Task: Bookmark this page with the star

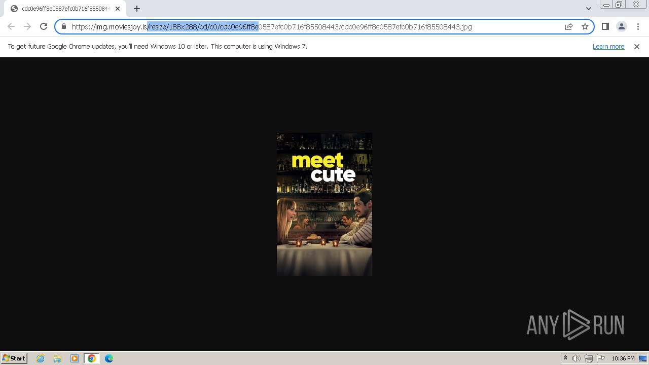Action: click(585, 26)
